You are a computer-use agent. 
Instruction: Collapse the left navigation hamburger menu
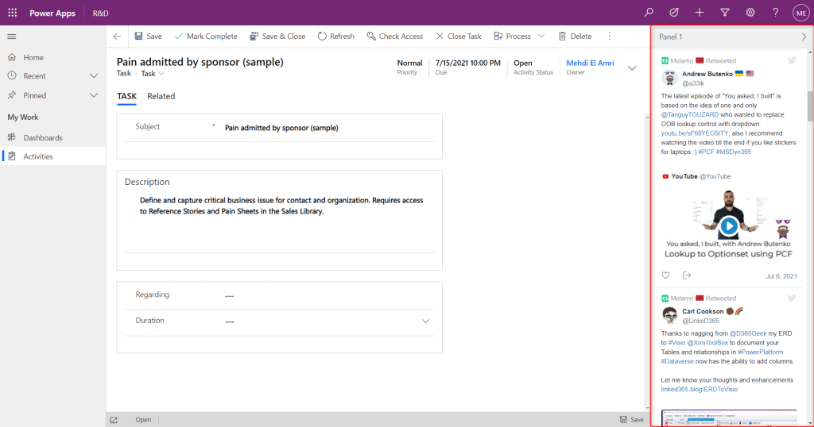click(12, 37)
